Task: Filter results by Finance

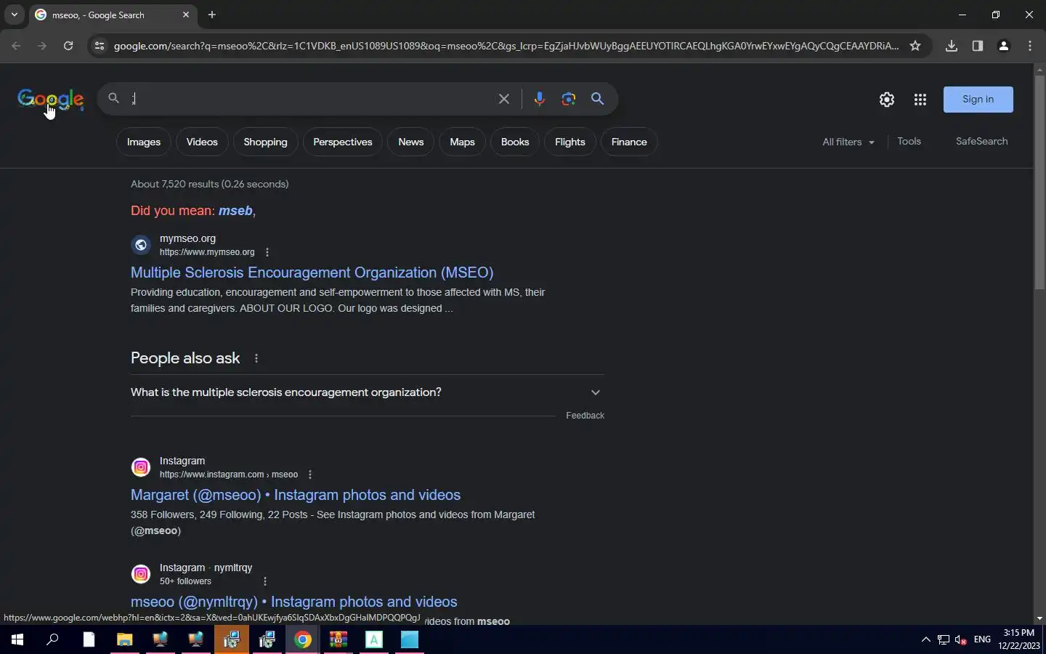Action: (x=629, y=142)
